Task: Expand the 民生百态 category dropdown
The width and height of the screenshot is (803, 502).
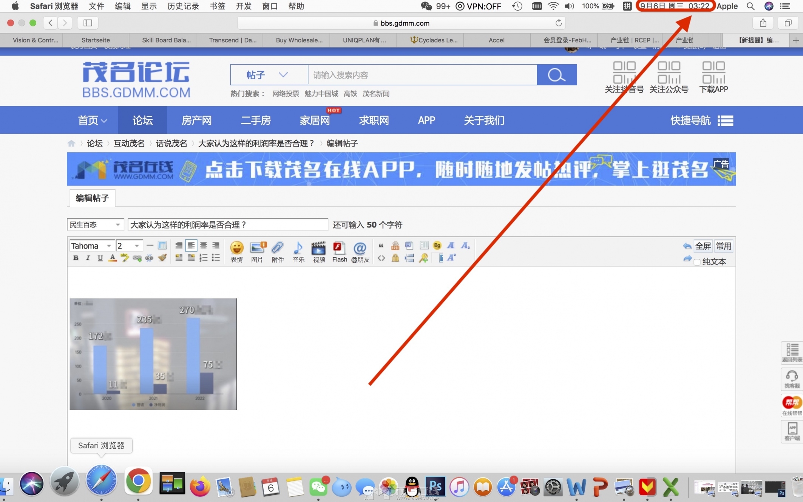Action: point(95,225)
